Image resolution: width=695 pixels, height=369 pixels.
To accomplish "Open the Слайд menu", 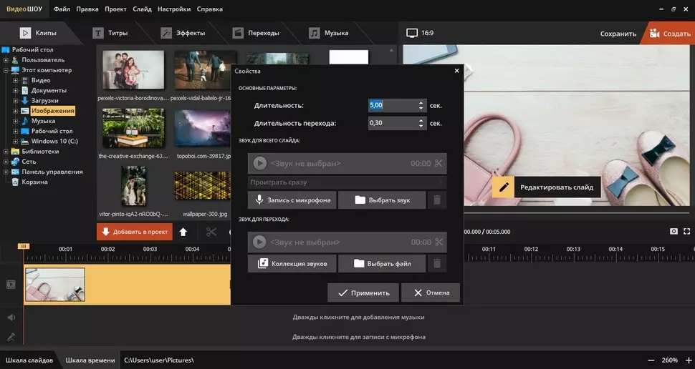I will coord(142,9).
